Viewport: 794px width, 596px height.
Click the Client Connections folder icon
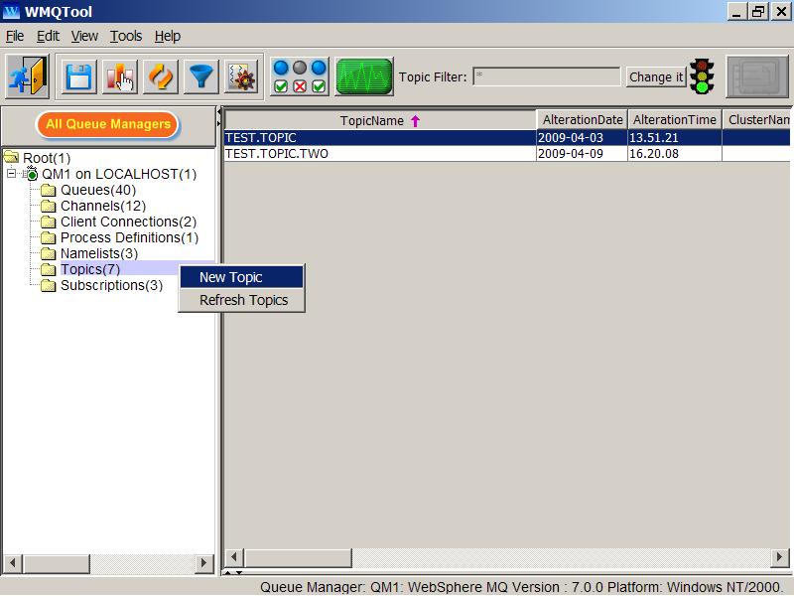pos(48,222)
